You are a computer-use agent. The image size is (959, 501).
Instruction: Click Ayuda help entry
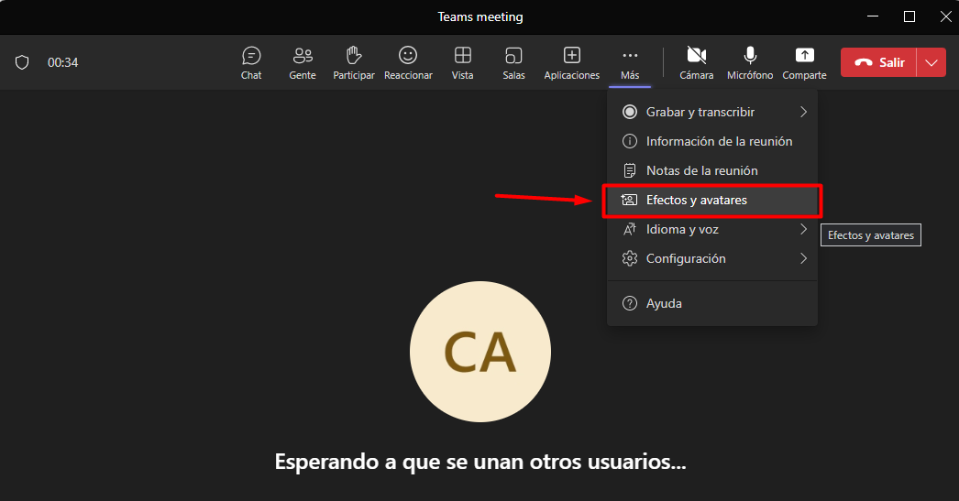(x=712, y=303)
